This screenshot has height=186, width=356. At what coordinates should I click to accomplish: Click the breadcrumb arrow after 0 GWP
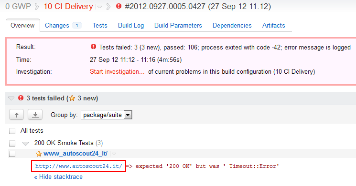tap(37, 7)
